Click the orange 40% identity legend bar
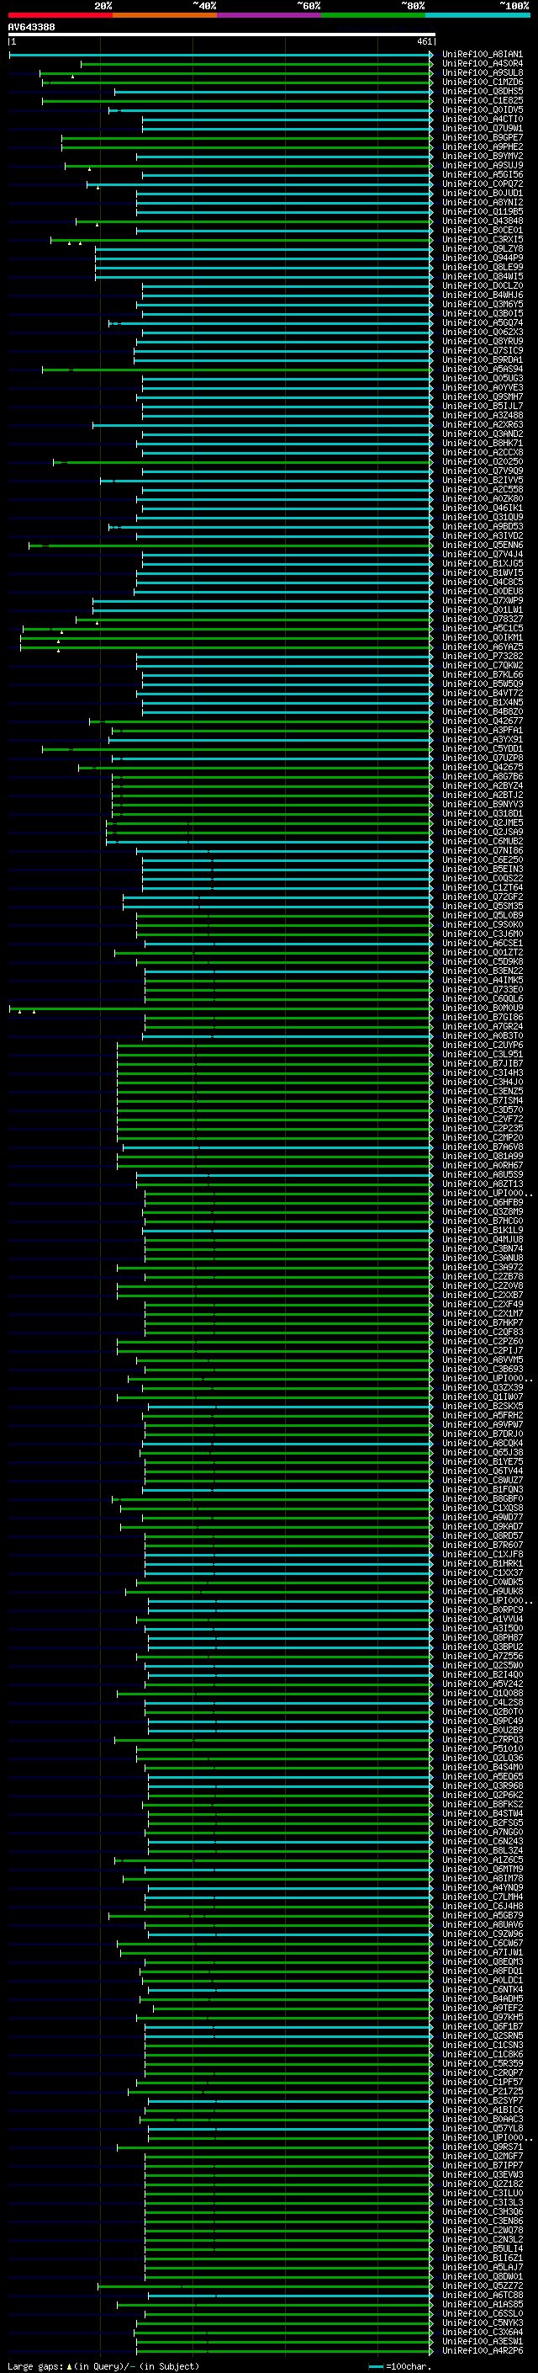The image size is (538, 2373). click(x=165, y=15)
